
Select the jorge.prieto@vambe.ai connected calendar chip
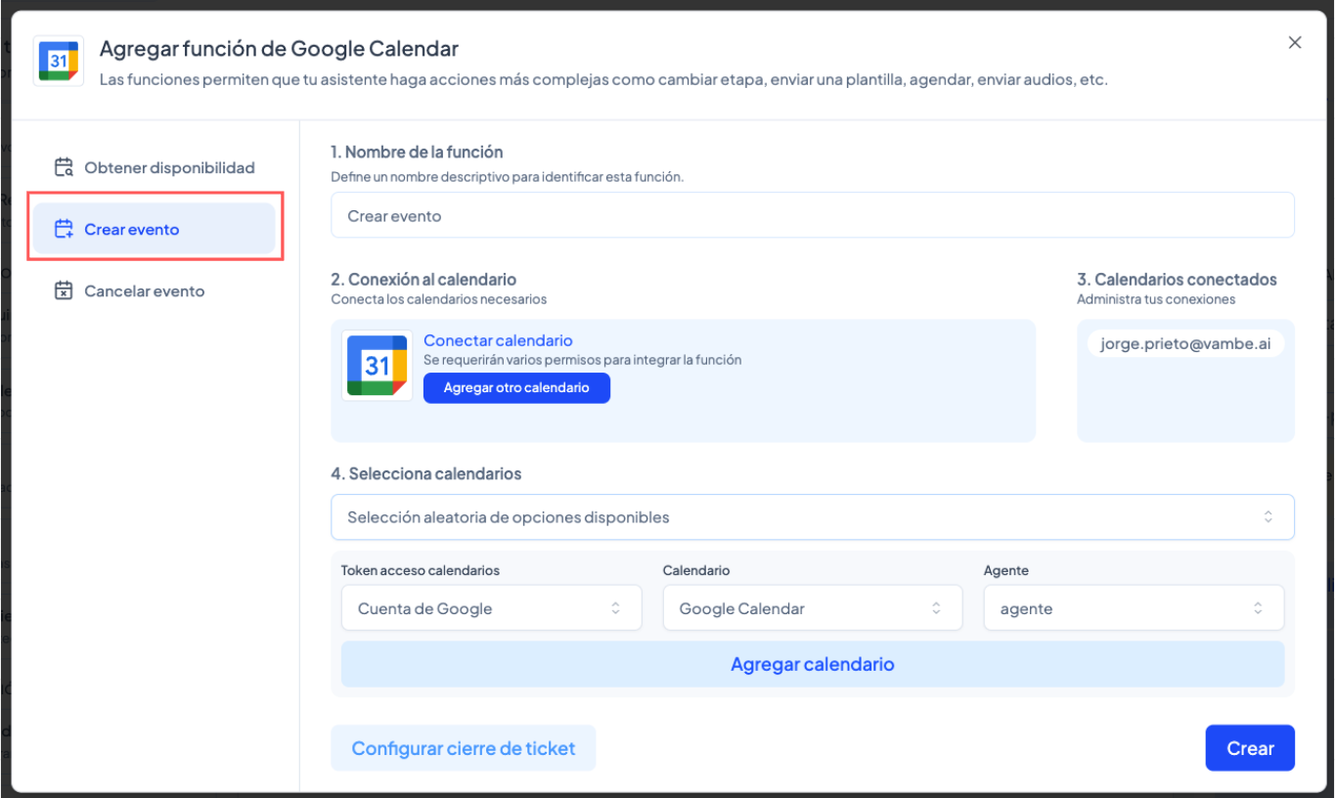tap(1185, 344)
